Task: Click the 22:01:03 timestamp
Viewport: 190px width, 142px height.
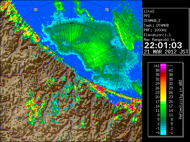Action: coord(163,45)
